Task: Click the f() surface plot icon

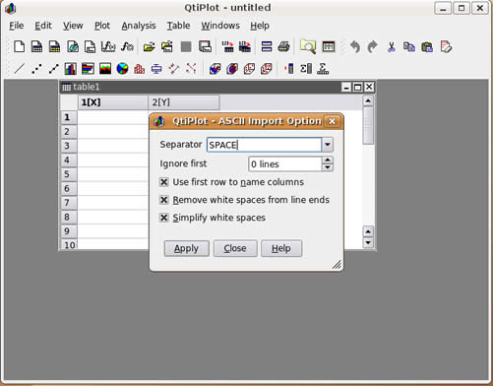Action: (127, 46)
